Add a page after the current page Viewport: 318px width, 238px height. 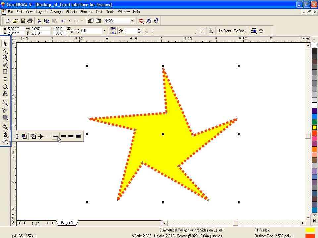coord(48,223)
